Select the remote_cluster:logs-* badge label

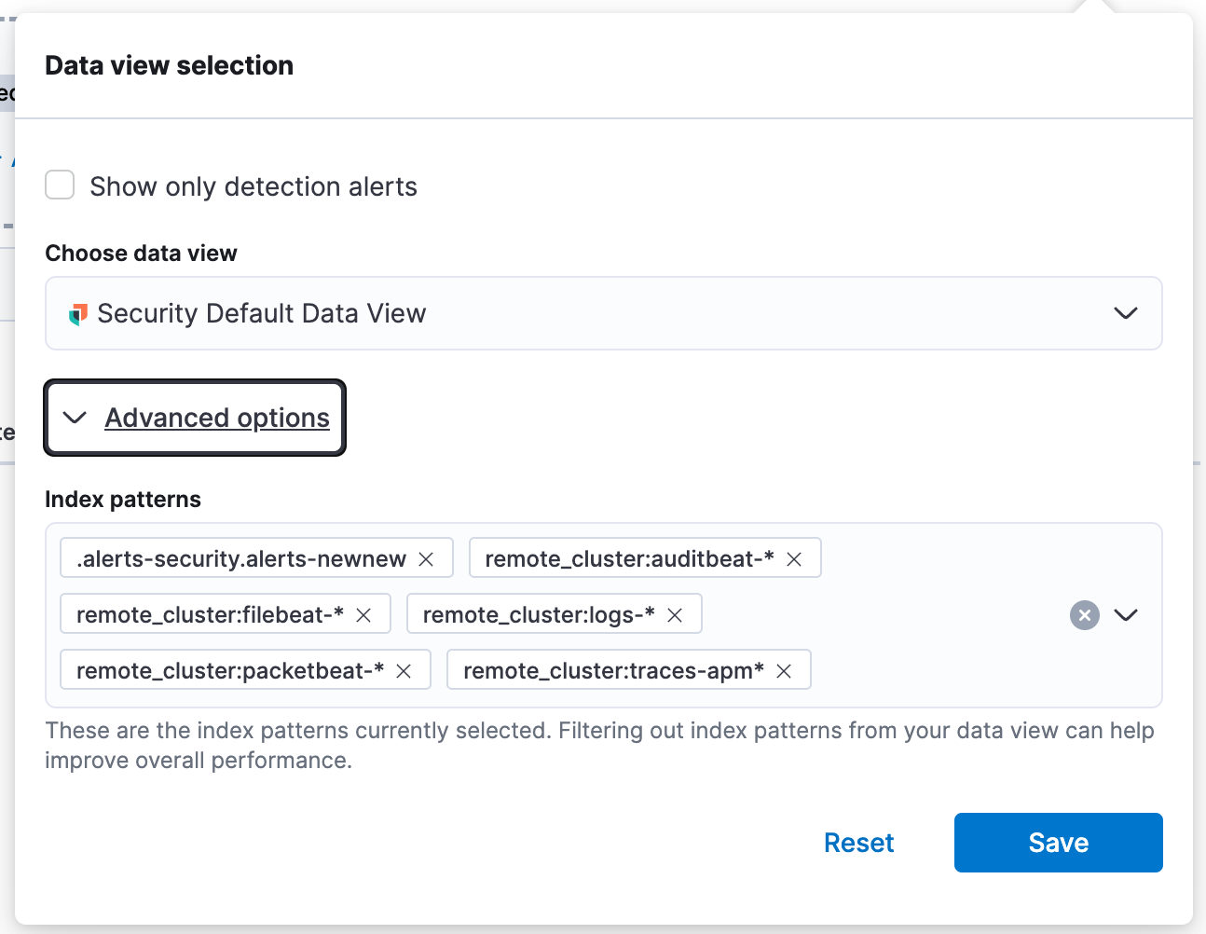point(541,613)
